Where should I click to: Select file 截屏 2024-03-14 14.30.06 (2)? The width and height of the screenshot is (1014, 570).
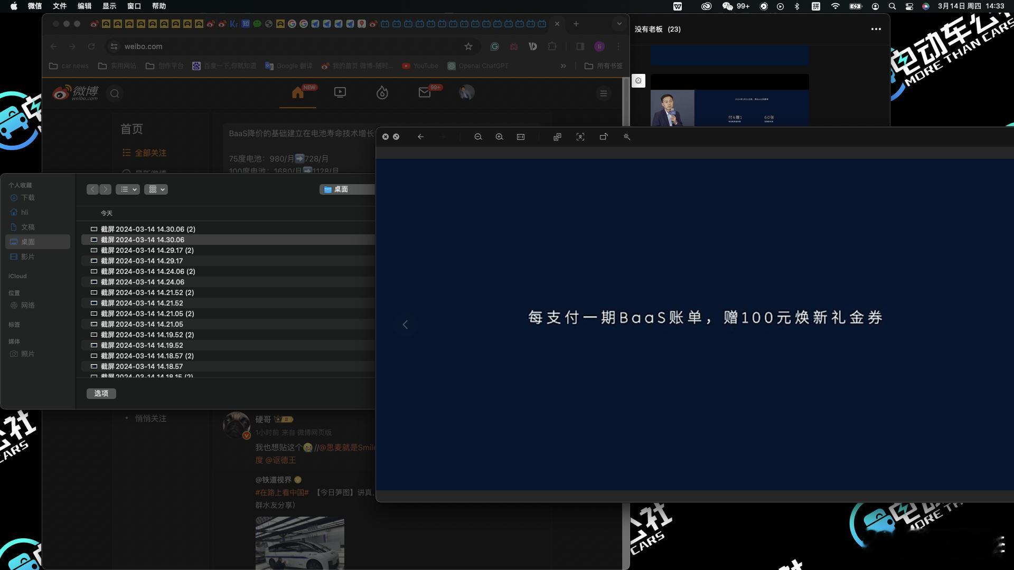(228, 229)
